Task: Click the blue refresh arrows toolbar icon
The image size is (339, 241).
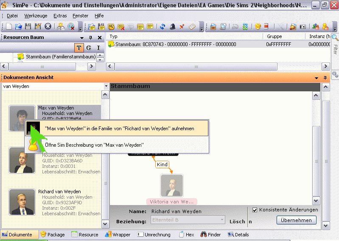Action: coord(162,27)
